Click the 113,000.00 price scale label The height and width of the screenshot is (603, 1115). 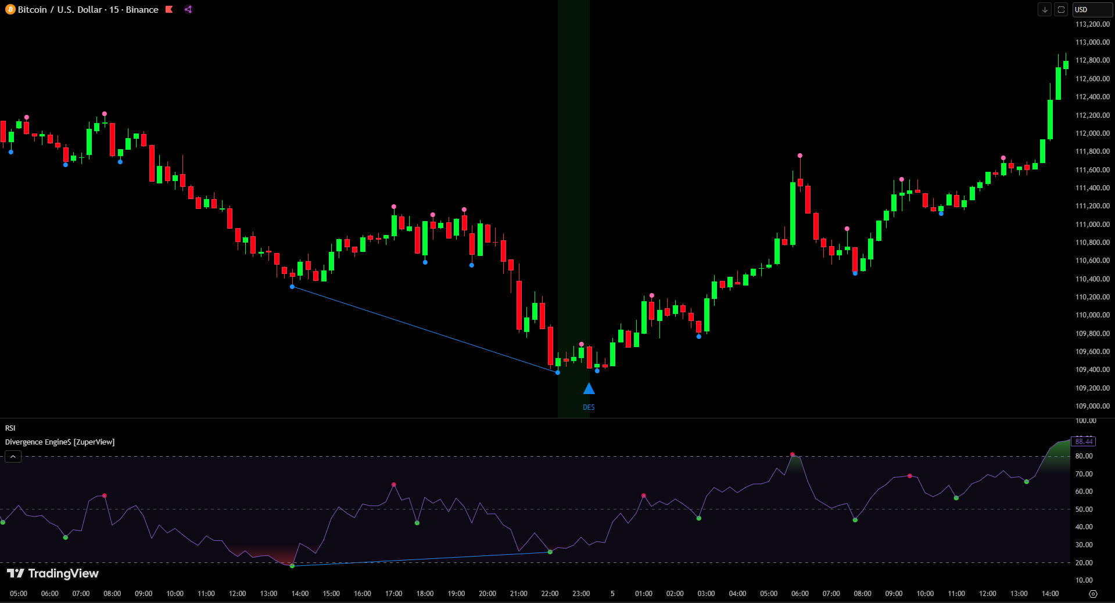pos(1092,42)
